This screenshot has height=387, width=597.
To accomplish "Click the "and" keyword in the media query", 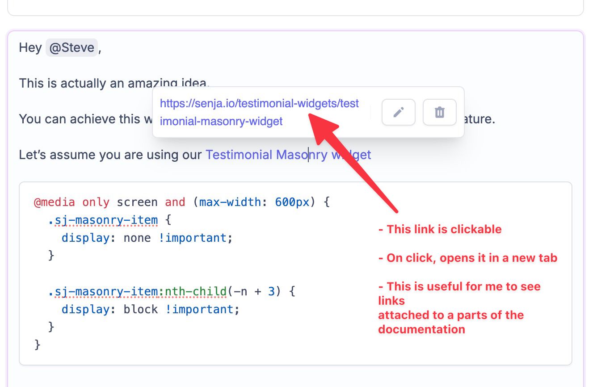I will click(x=175, y=202).
